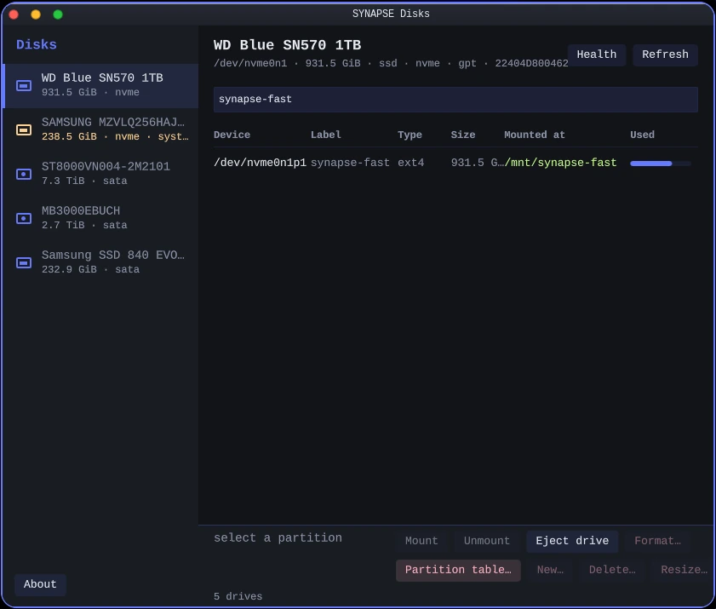
Task: Click the Label column header
Action: coord(325,135)
